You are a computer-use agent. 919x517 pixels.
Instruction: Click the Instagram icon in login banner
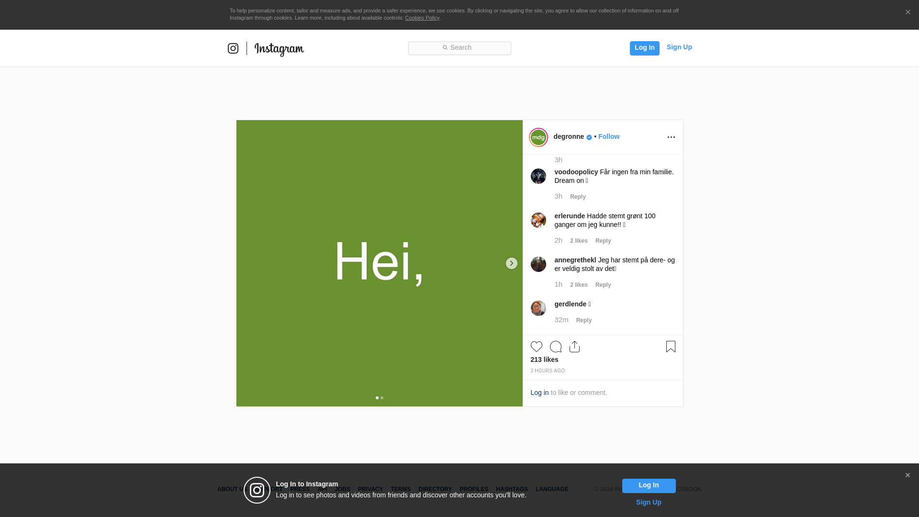pyautogui.click(x=257, y=490)
